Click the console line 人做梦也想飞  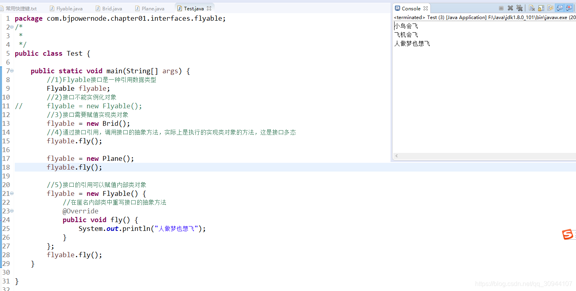(x=412, y=43)
